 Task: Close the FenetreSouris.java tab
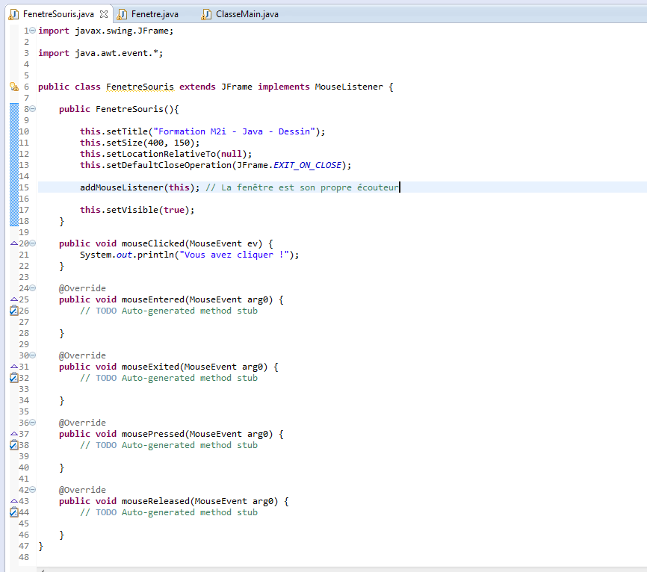point(104,14)
